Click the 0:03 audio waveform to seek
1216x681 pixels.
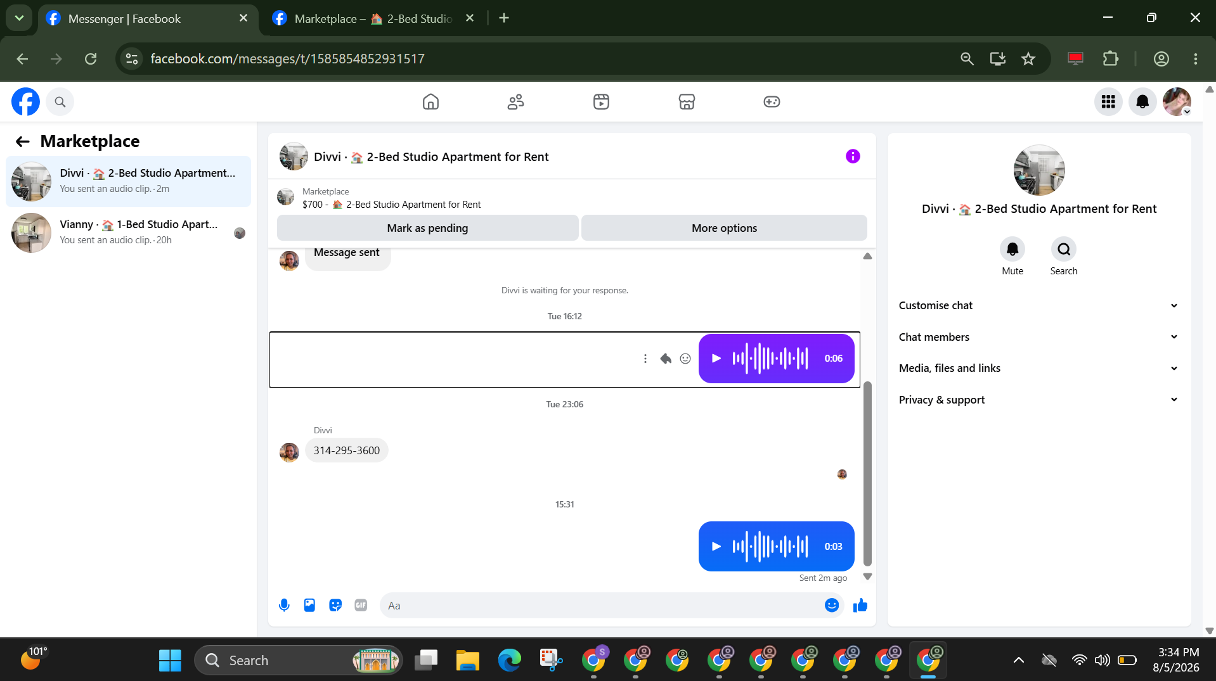[770, 547]
